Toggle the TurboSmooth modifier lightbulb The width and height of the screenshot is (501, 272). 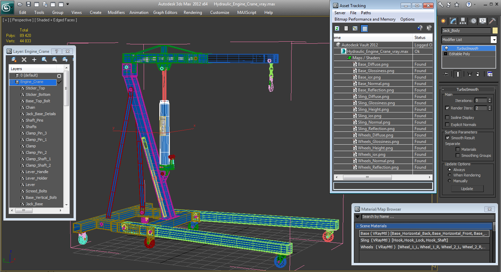[446, 48]
